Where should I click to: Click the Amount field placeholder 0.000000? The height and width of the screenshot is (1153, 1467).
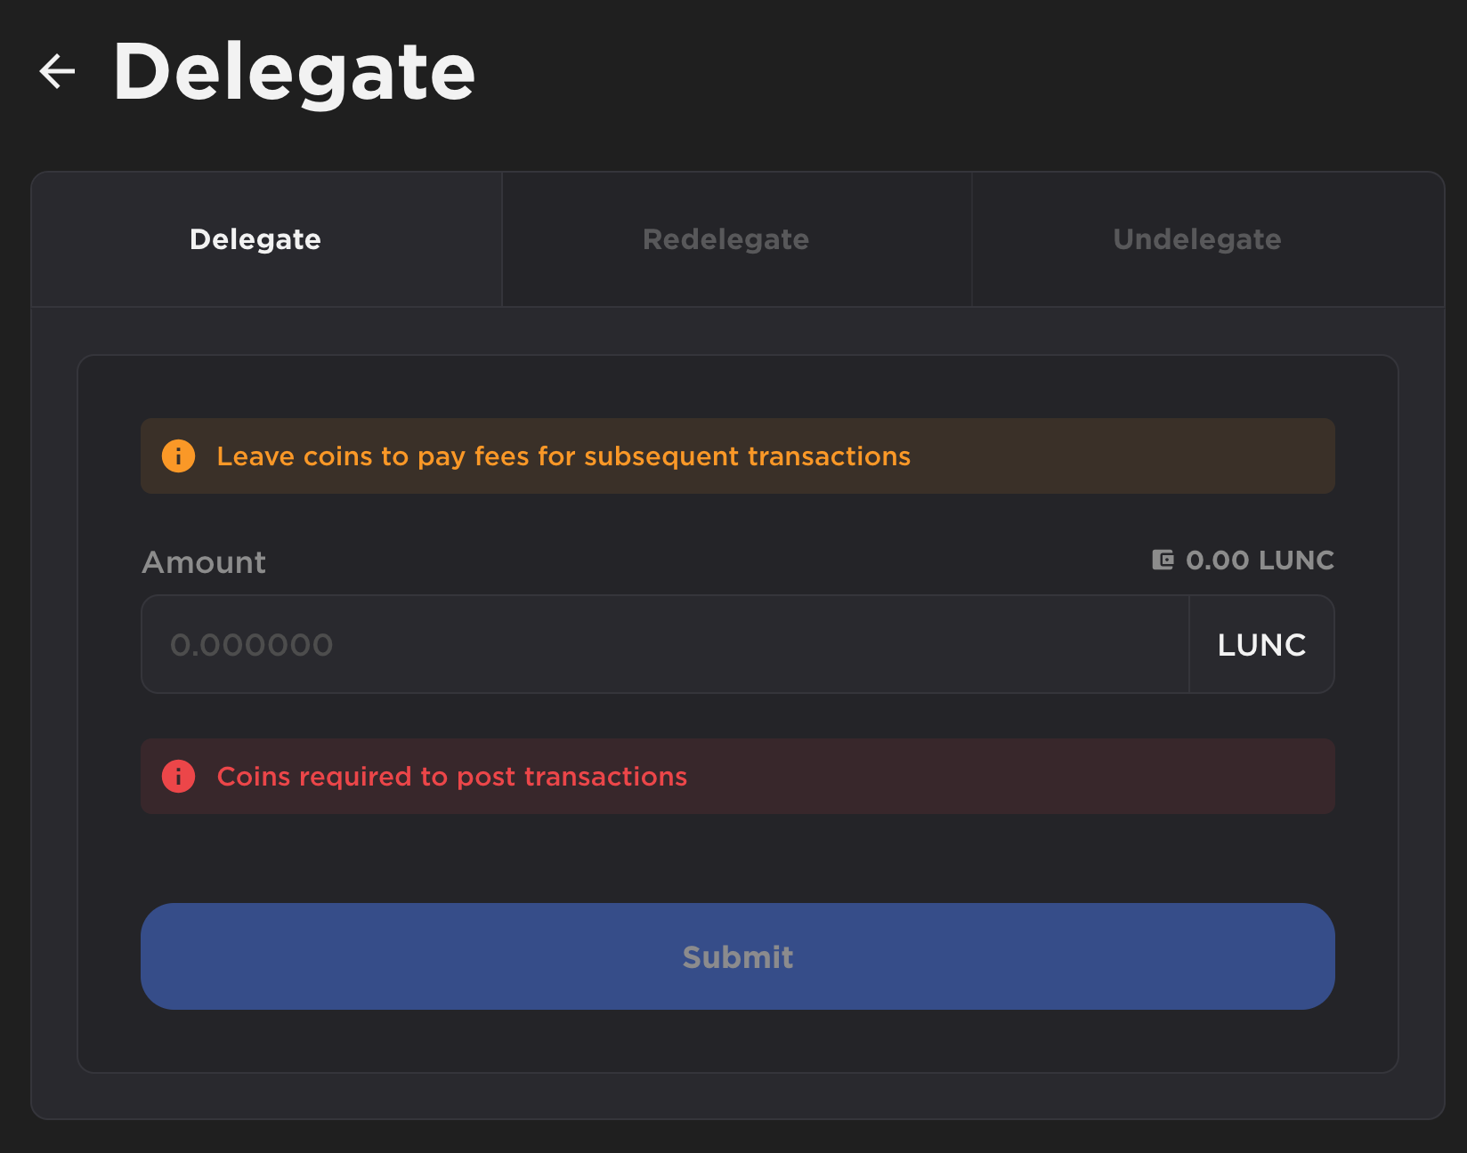click(252, 644)
